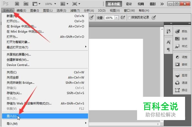Open the 滤镜(T) menu
The image size is (192, 127).
(x=75, y=11)
